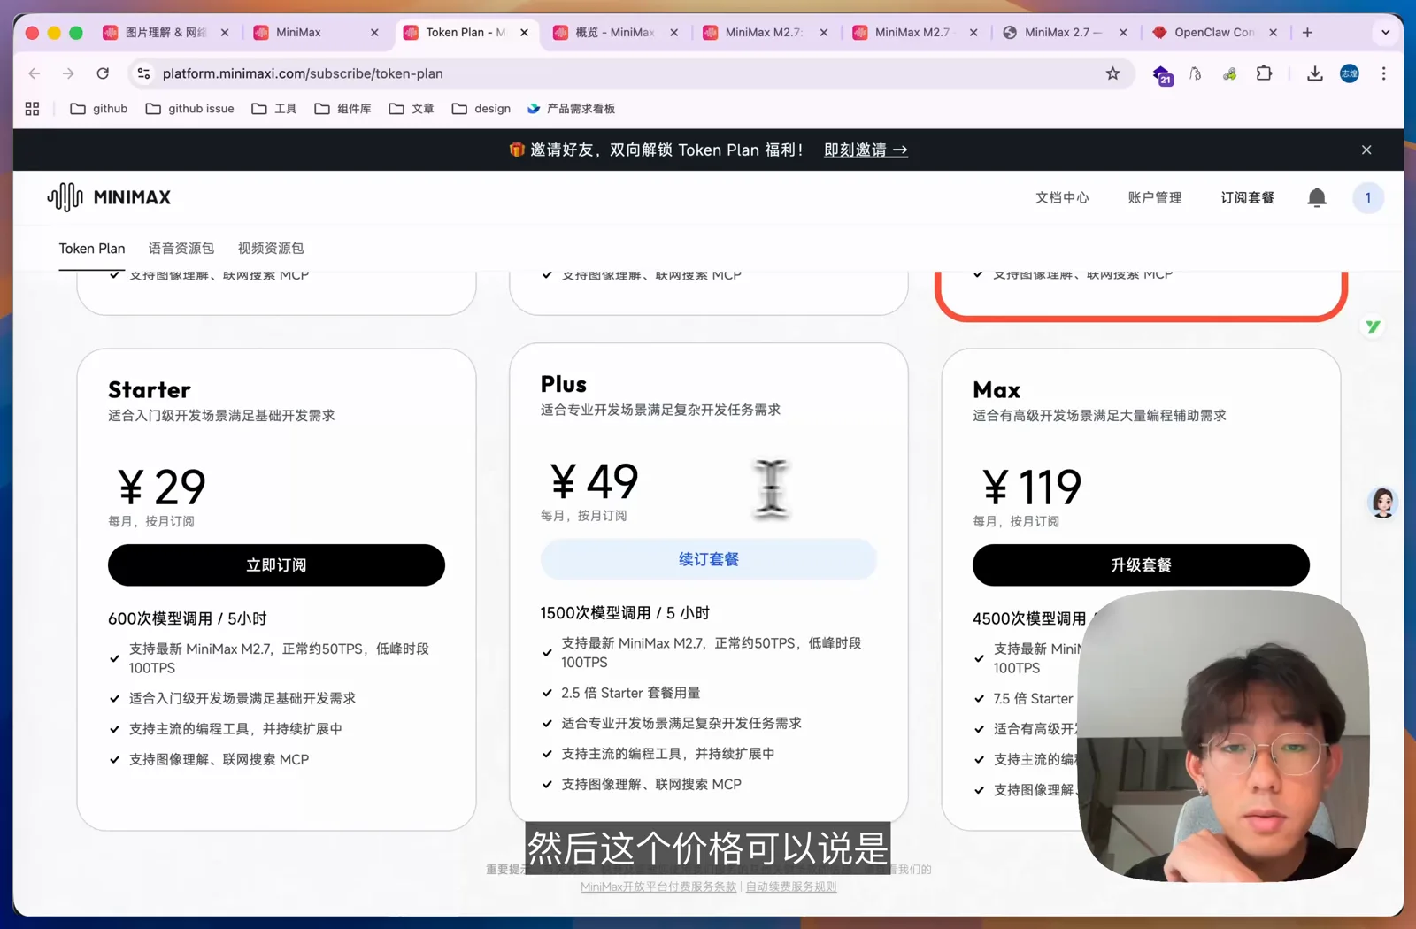
Task: Open site information icon in address bar
Action: tap(143, 73)
